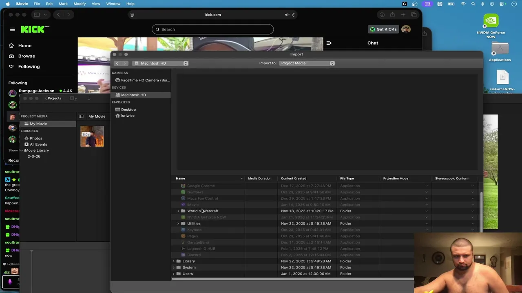Expand the System folder row
Viewport: 522px width, 293px height.
(173, 267)
